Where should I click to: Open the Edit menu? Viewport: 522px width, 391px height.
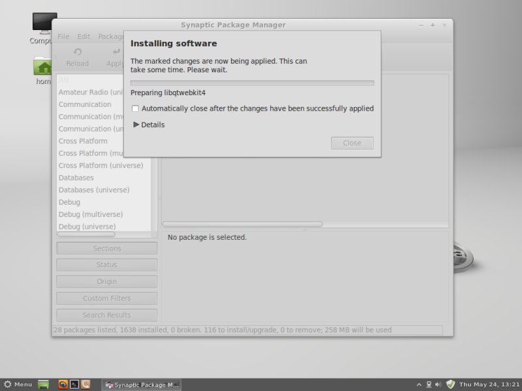[84, 36]
